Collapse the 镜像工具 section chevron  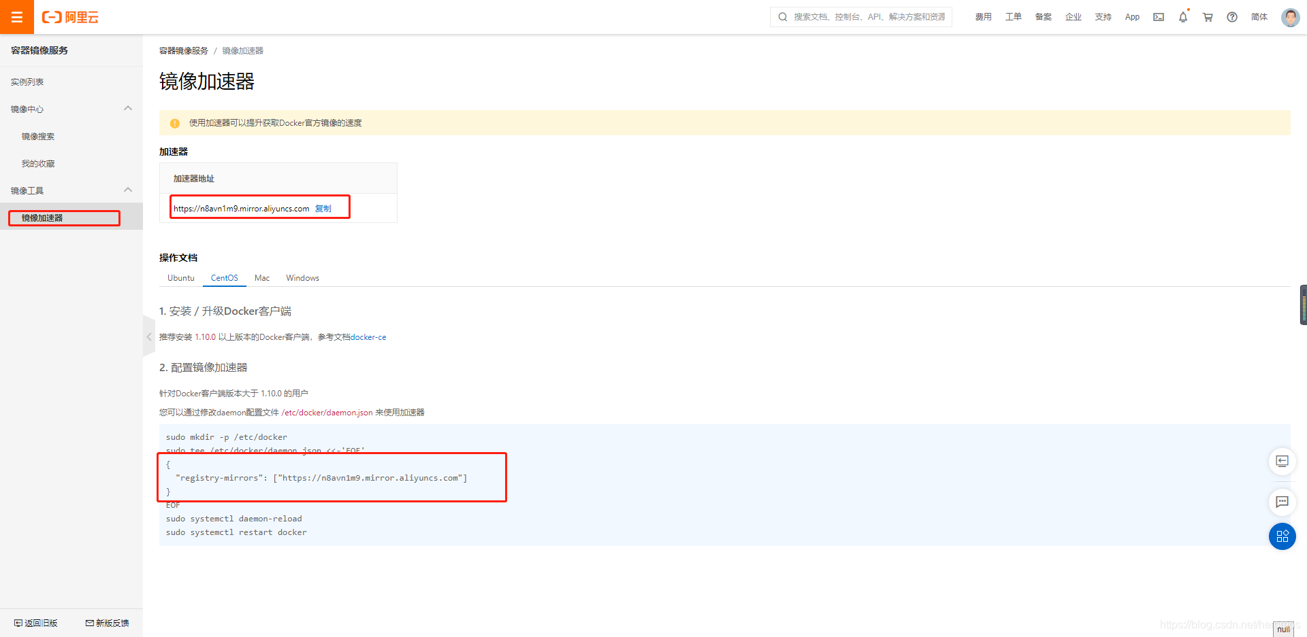pos(128,190)
